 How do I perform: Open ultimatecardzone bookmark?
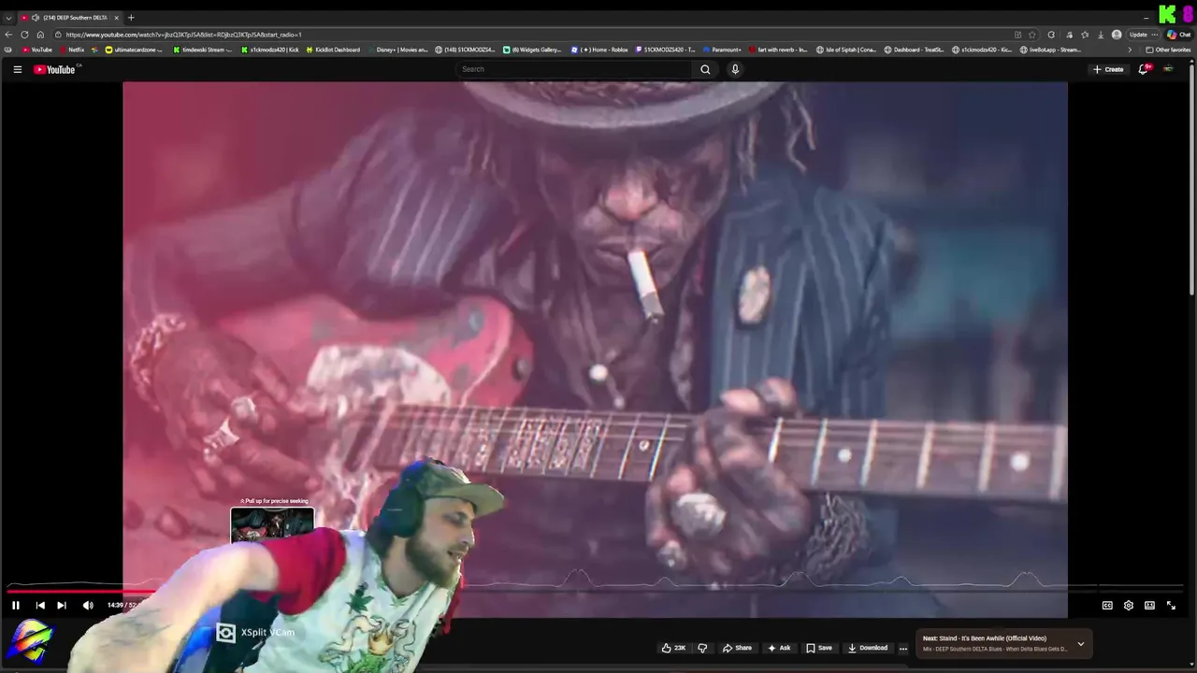pyautogui.click(x=134, y=50)
